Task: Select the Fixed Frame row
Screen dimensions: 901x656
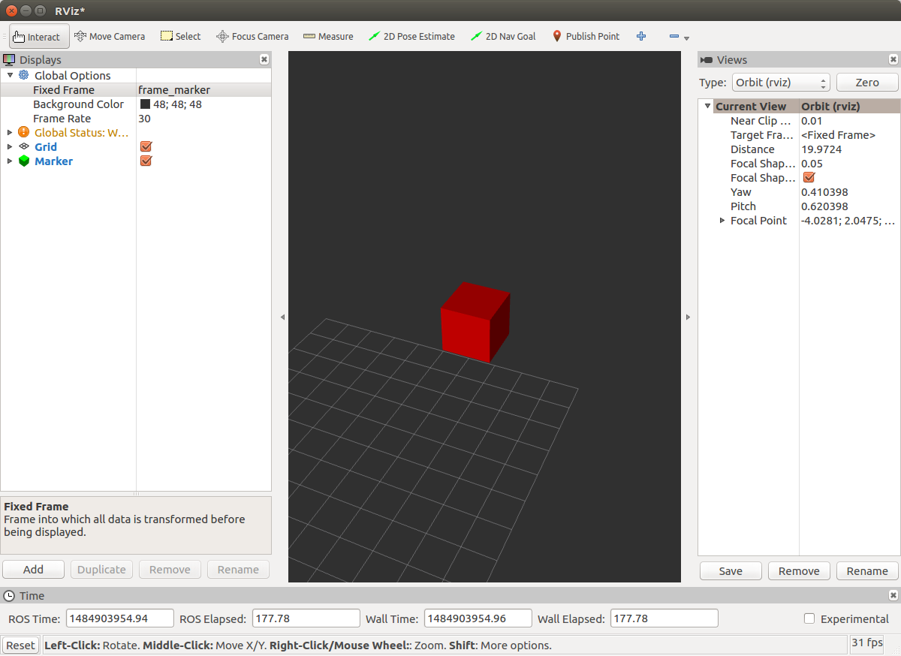Action: [x=136, y=90]
